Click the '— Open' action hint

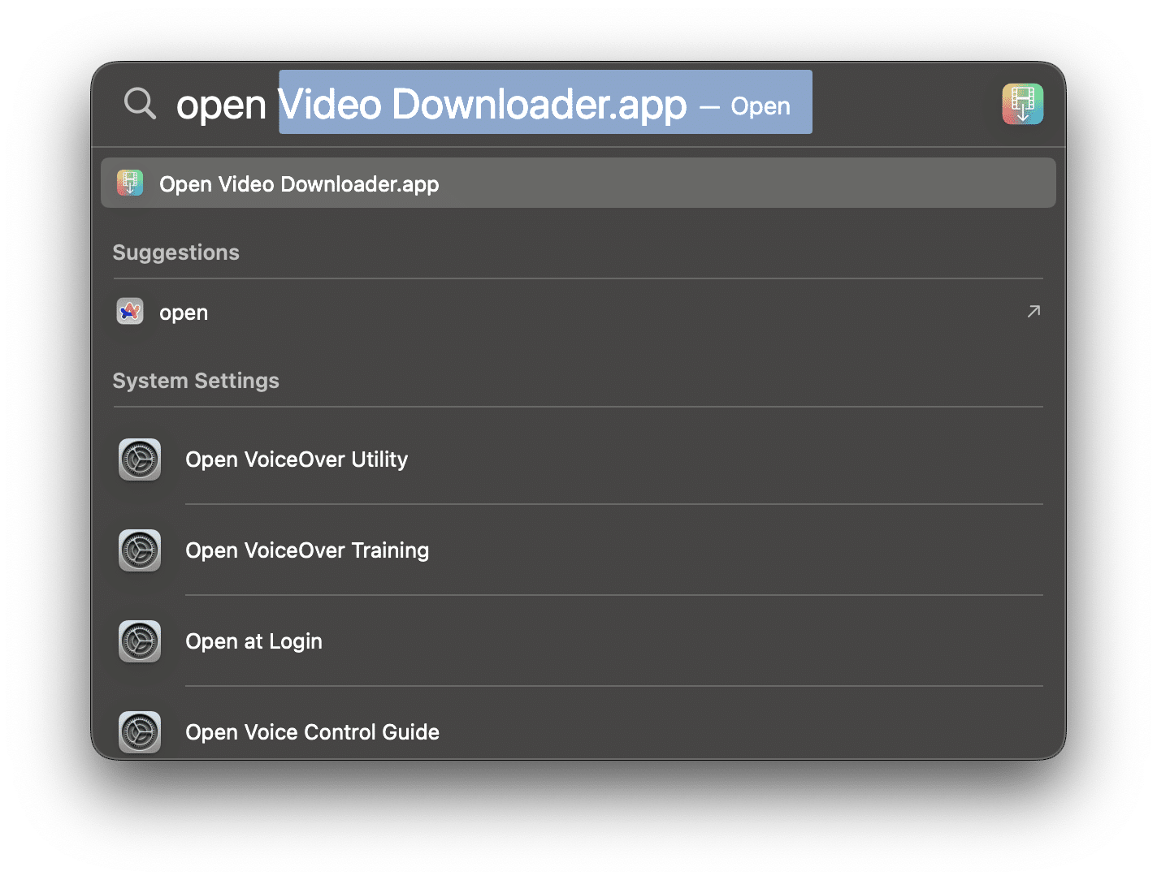745,106
